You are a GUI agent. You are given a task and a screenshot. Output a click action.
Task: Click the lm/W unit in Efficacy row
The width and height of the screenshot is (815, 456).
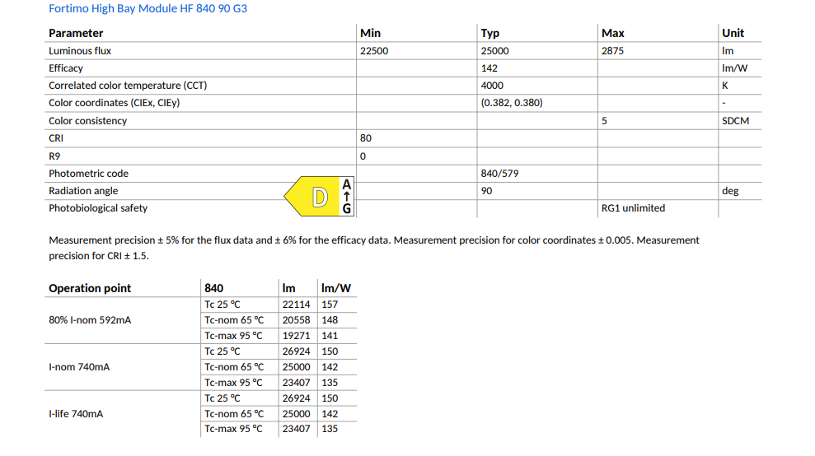pos(734,68)
